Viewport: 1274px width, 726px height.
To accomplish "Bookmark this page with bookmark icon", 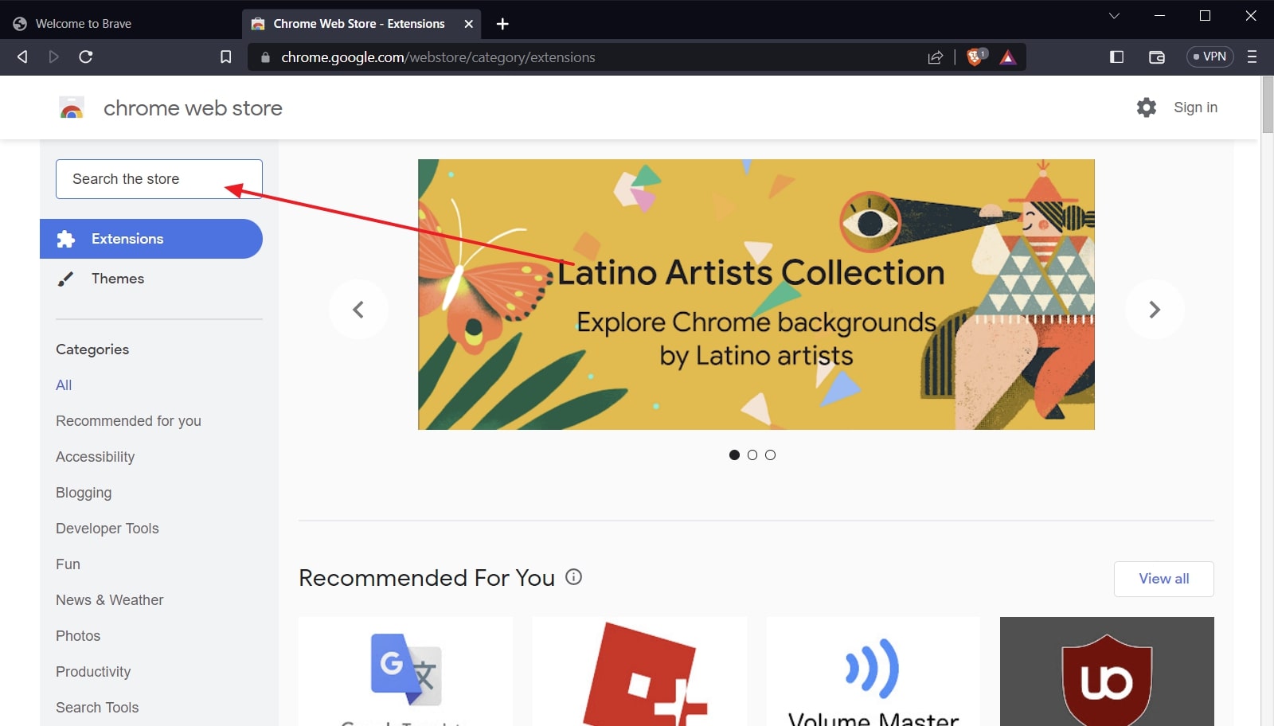I will click(226, 57).
